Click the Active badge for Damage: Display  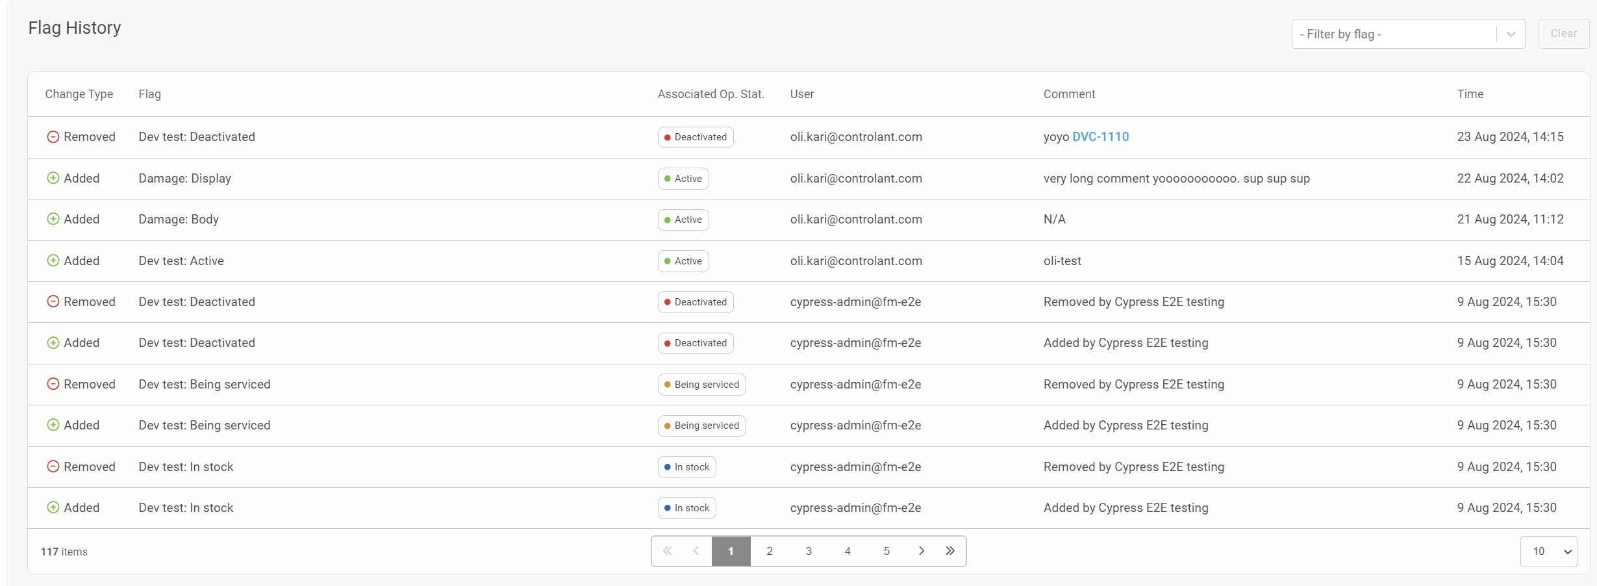tap(683, 179)
